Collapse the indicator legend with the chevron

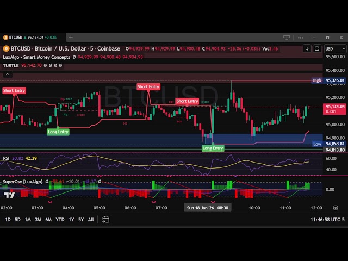point(8,74)
